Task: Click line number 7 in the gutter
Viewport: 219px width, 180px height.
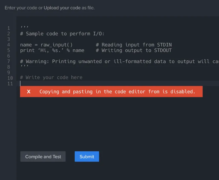Action: (9, 61)
